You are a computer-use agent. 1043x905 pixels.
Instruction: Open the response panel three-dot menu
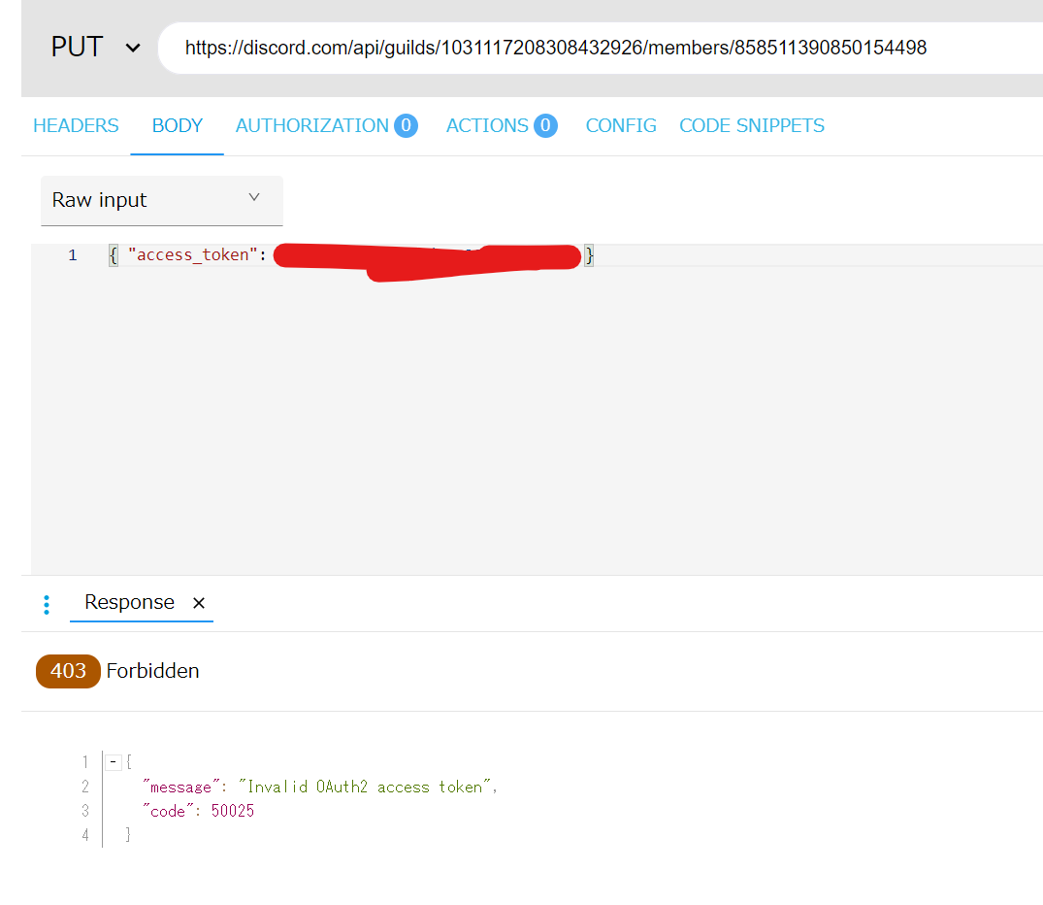point(47,605)
